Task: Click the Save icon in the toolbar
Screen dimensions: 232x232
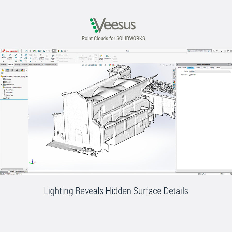Action: [39, 51]
